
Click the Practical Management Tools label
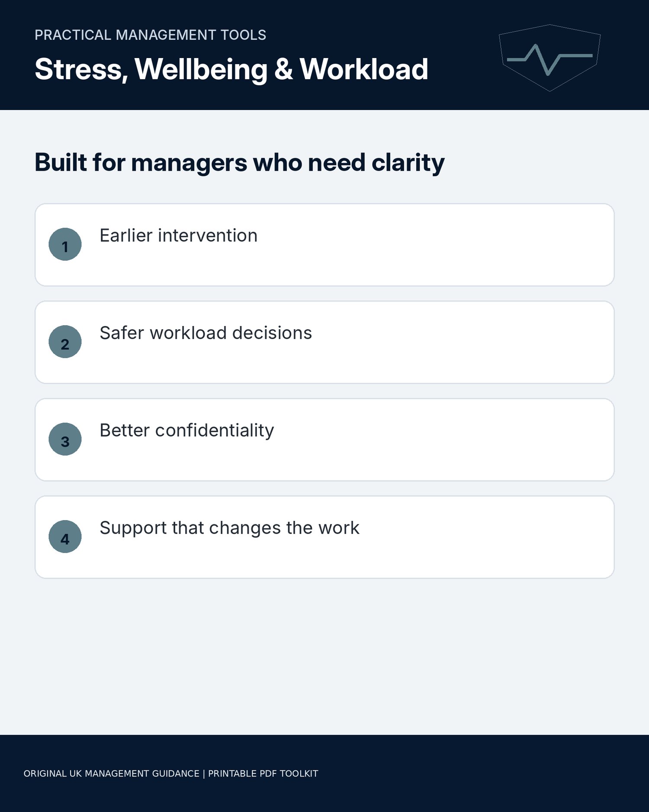pyautogui.click(x=150, y=35)
